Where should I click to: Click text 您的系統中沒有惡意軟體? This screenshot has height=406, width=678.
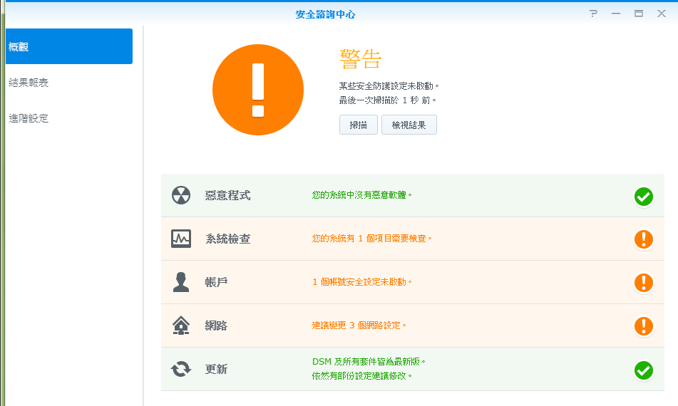[361, 195]
